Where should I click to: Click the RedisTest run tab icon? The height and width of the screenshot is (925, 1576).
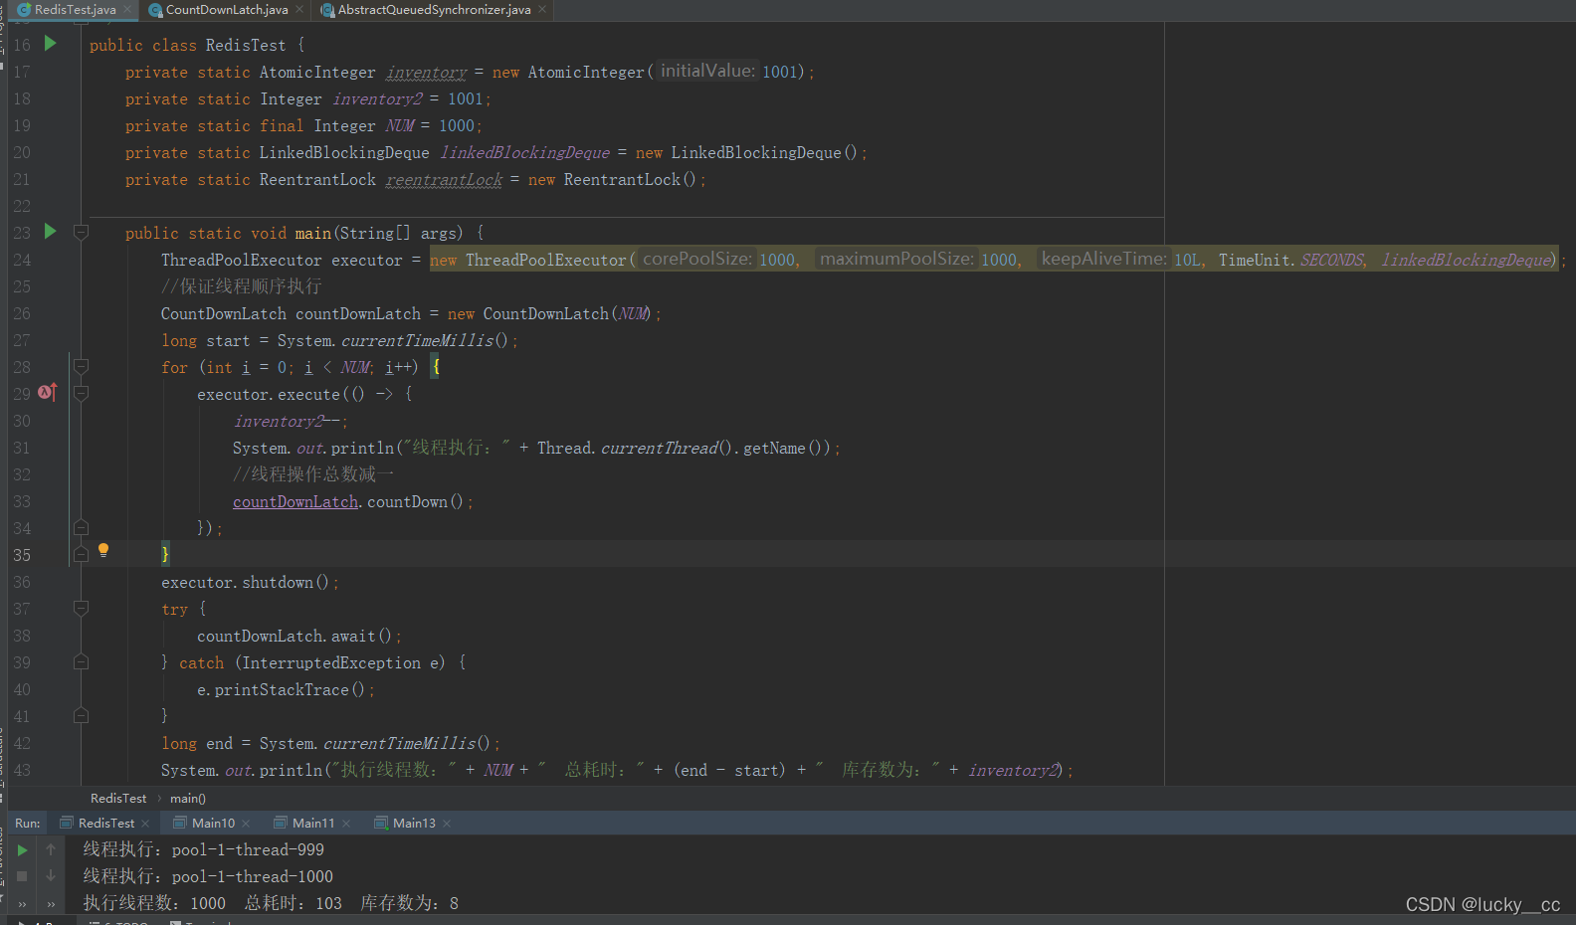coord(67,823)
